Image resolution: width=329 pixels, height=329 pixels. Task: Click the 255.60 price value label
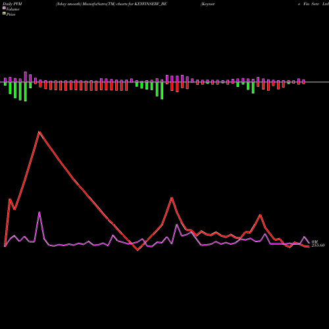(x=318, y=245)
